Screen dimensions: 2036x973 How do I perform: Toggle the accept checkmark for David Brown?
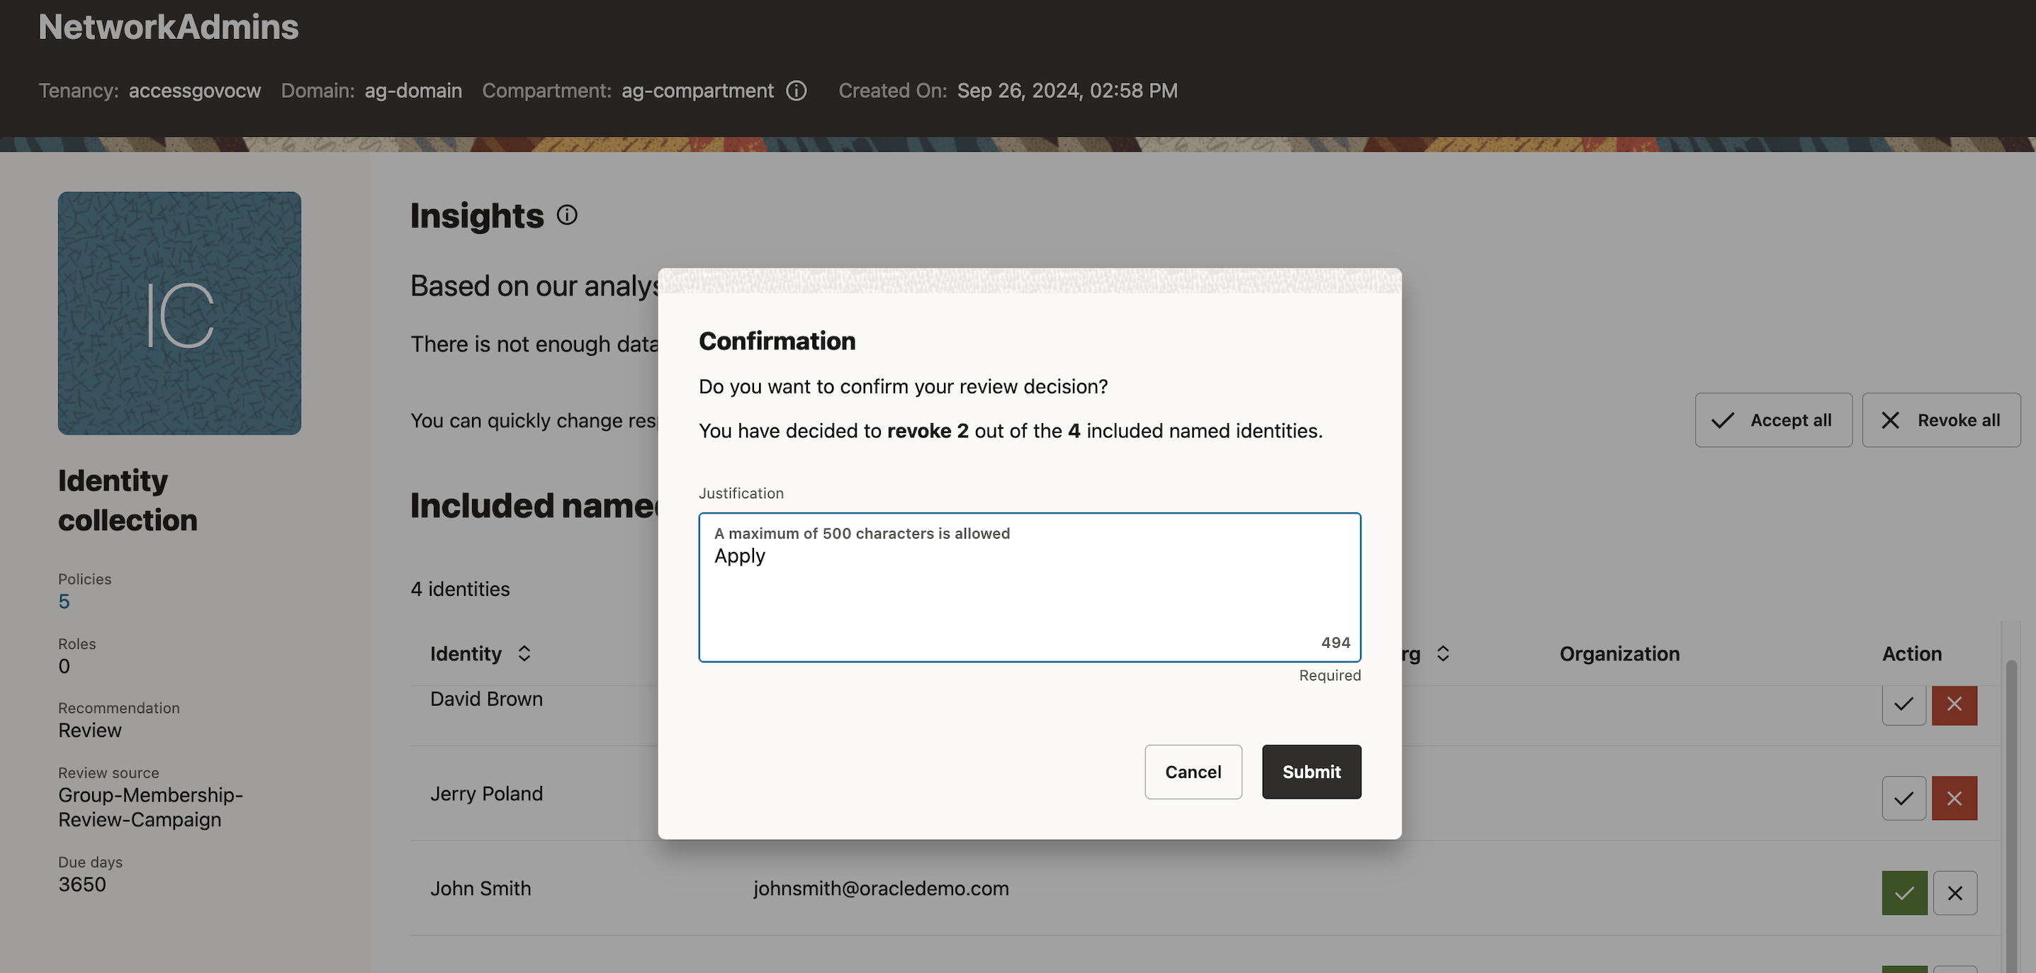click(x=1903, y=706)
